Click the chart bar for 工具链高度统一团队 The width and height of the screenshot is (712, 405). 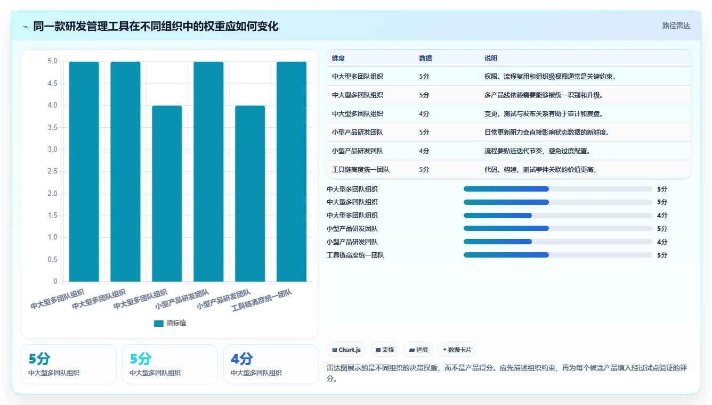pos(292,171)
